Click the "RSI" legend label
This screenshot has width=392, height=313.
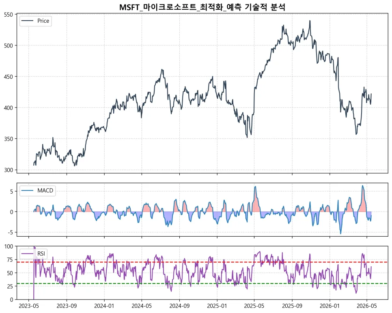pos(41,253)
